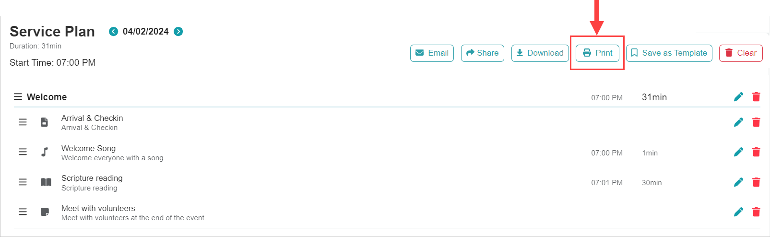Click drag handle for Welcome Song row

[23, 152]
